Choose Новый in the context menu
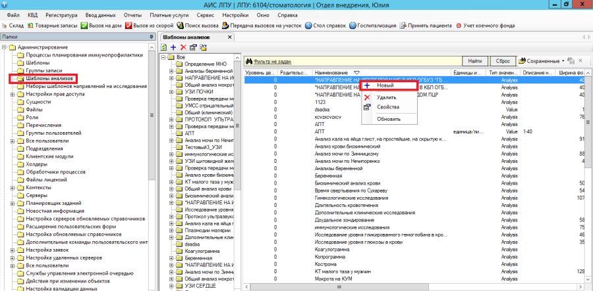593x291 pixels. 389,85
